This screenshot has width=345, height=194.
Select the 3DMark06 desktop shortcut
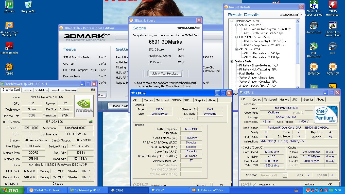(314, 69)
